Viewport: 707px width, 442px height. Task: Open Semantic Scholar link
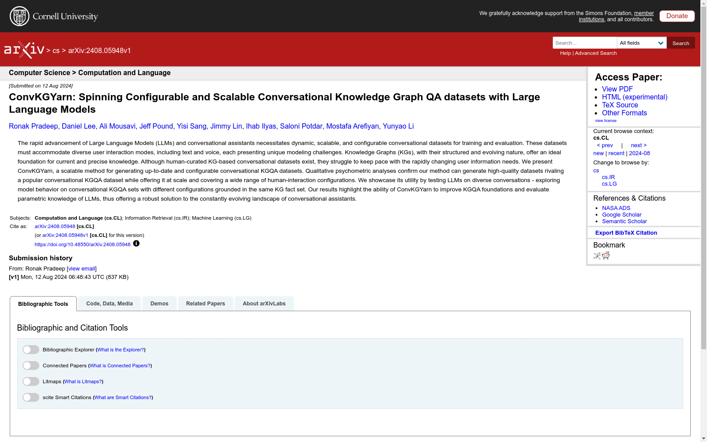pyautogui.click(x=624, y=221)
